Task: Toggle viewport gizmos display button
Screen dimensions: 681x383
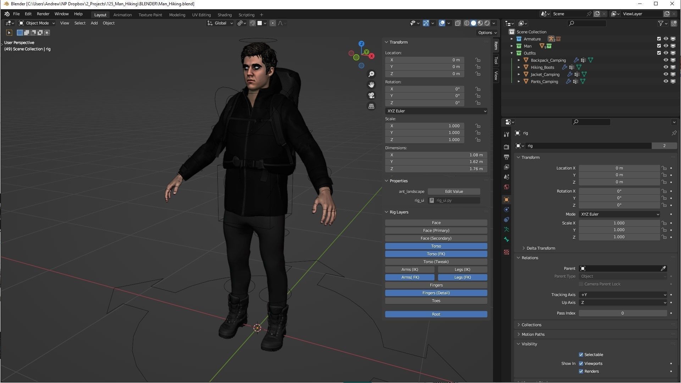Action: pos(426,23)
